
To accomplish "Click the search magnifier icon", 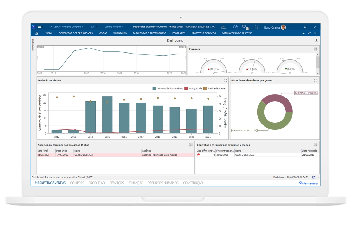I will 257,27.
